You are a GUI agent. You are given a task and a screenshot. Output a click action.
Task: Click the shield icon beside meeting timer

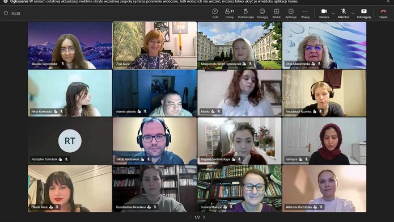point(6,13)
